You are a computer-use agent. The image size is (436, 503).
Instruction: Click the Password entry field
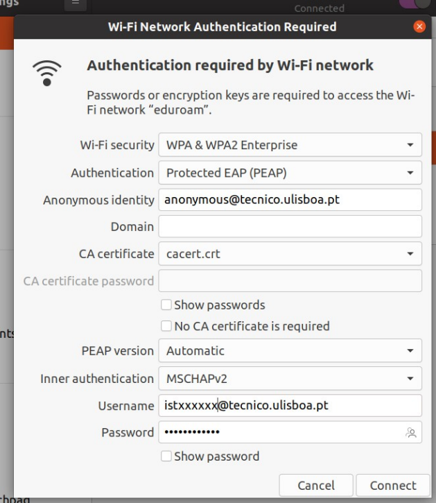point(290,432)
